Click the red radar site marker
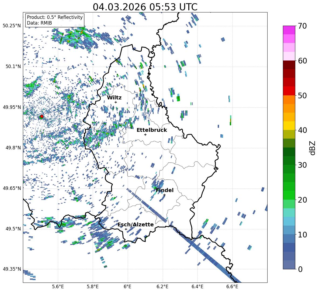This screenshot has height=292, width=319. [42, 116]
